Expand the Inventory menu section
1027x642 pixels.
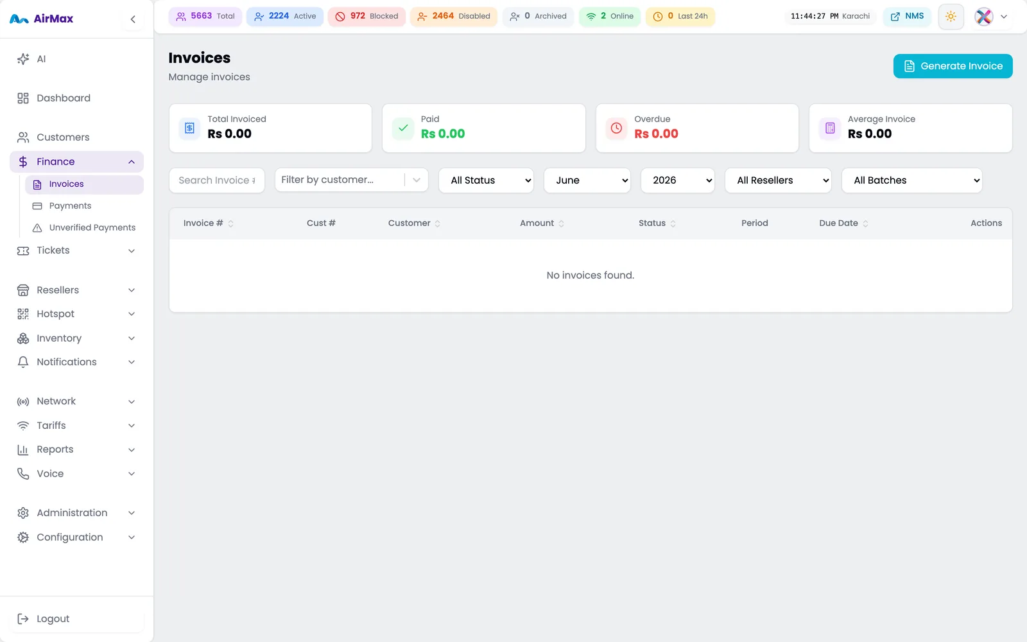[x=132, y=338]
